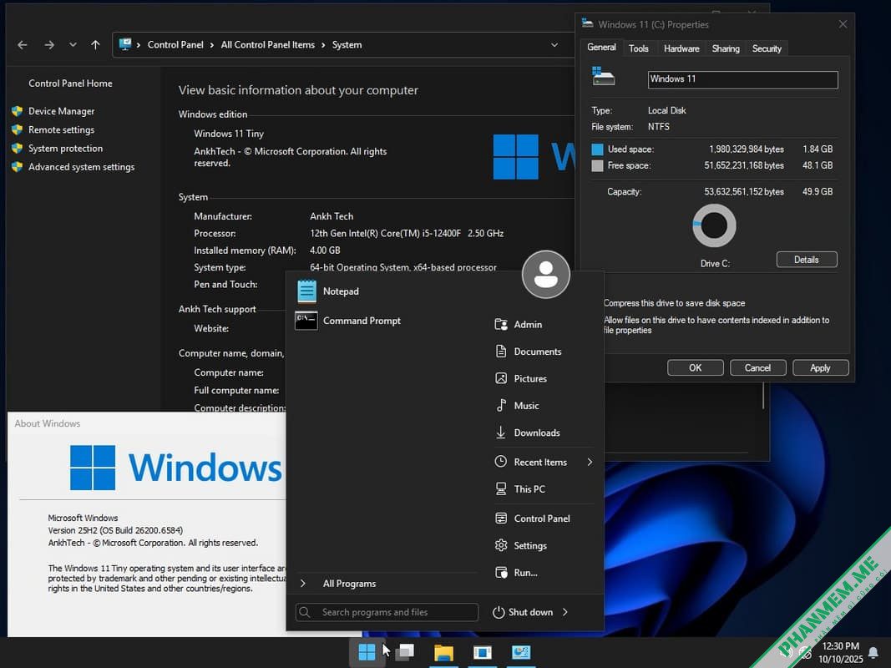891x668 pixels.
Task: Click the Drive C usage donut chart
Action: click(x=714, y=225)
